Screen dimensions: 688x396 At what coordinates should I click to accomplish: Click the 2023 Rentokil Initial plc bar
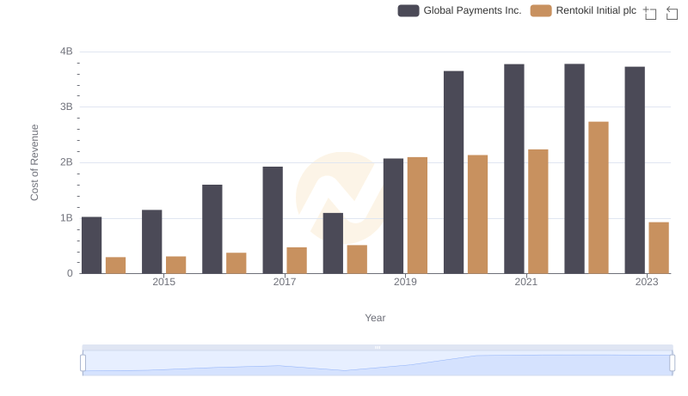tap(659, 247)
